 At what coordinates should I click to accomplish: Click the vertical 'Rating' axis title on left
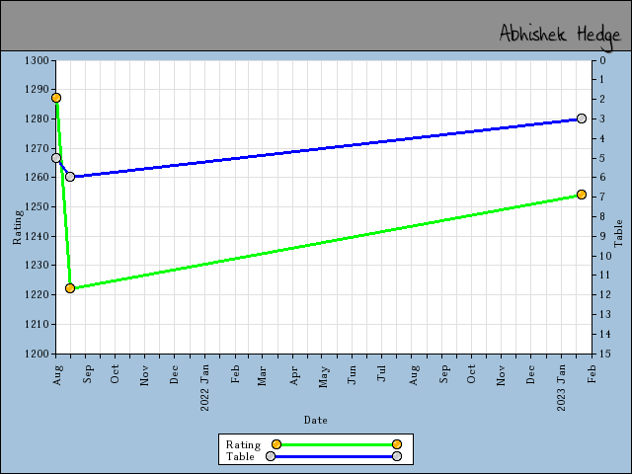[17, 227]
